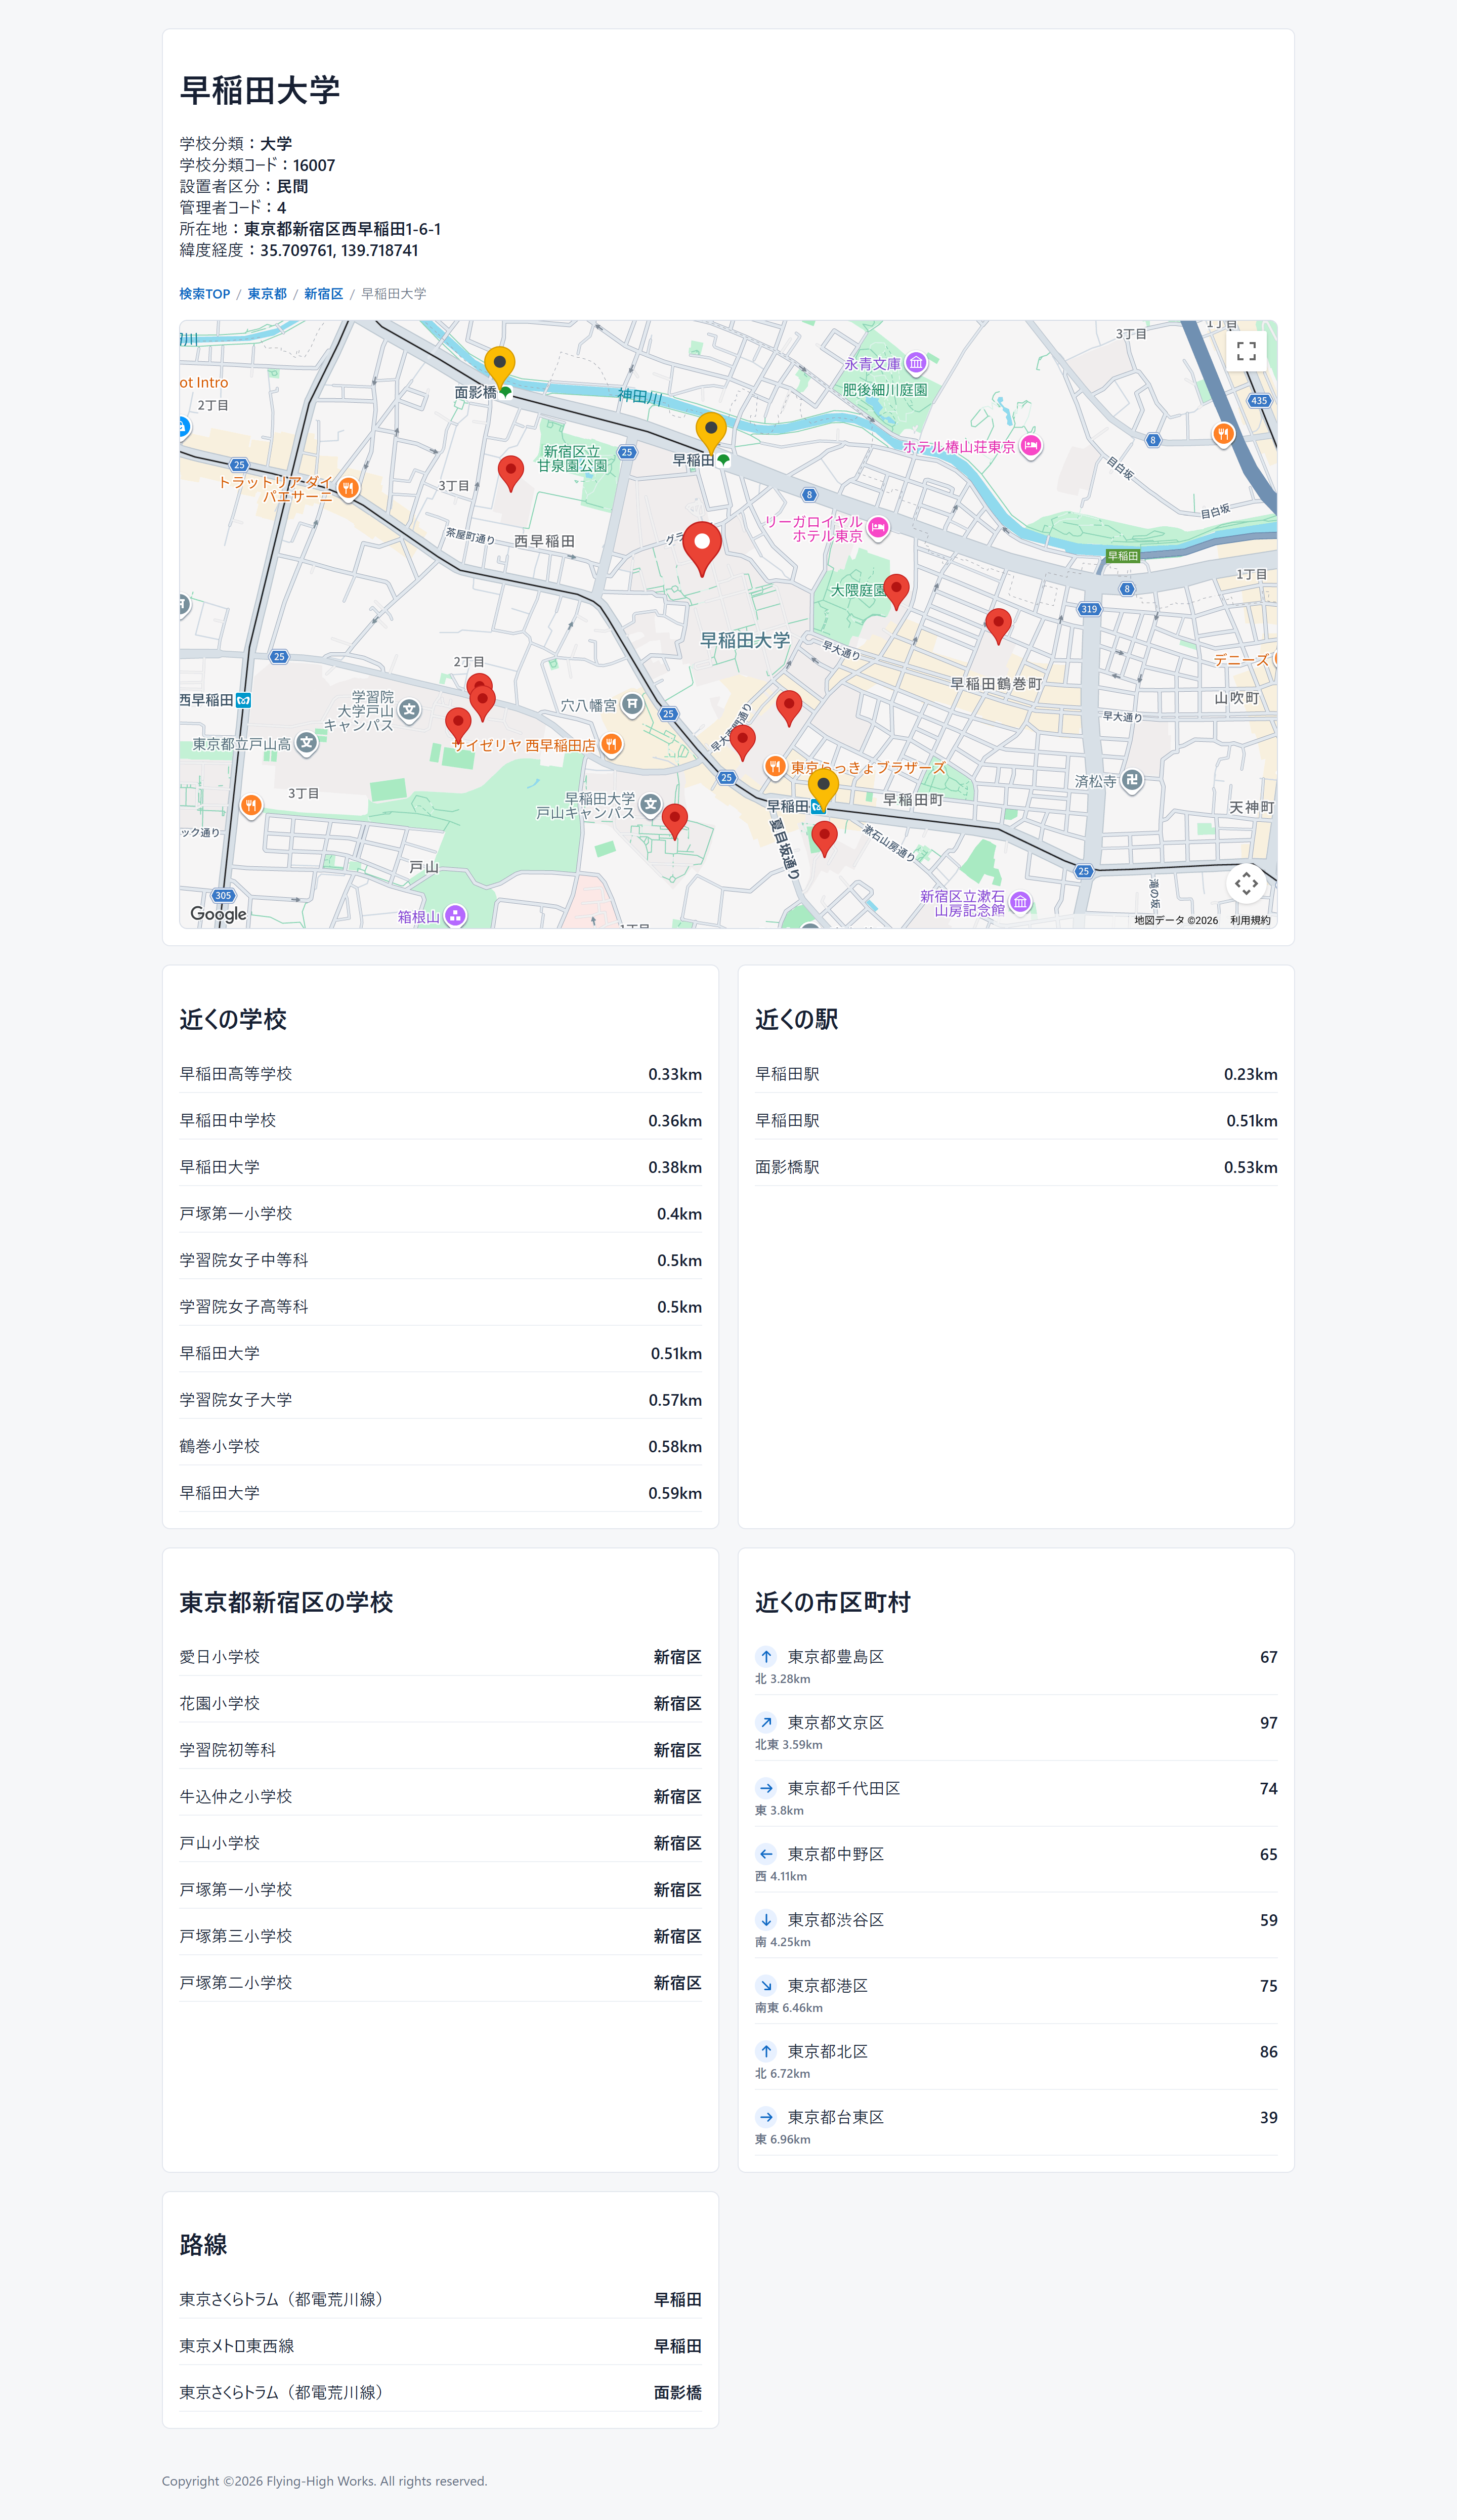This screenshot has height=2520, width=1457.
Task: Click the yellow pin at 早稲田 metro station
Action: coord(823,790)
